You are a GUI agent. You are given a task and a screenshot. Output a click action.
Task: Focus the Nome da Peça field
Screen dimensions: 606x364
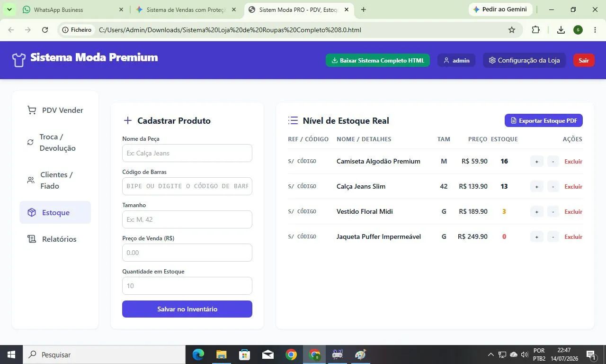point(187,153)
